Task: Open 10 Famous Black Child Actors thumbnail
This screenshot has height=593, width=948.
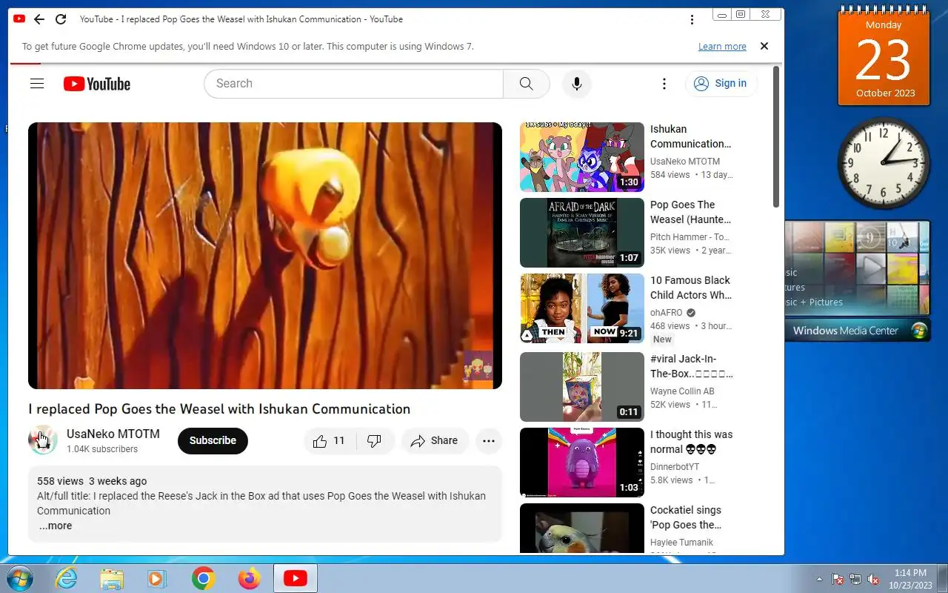Action: (582, 308)
